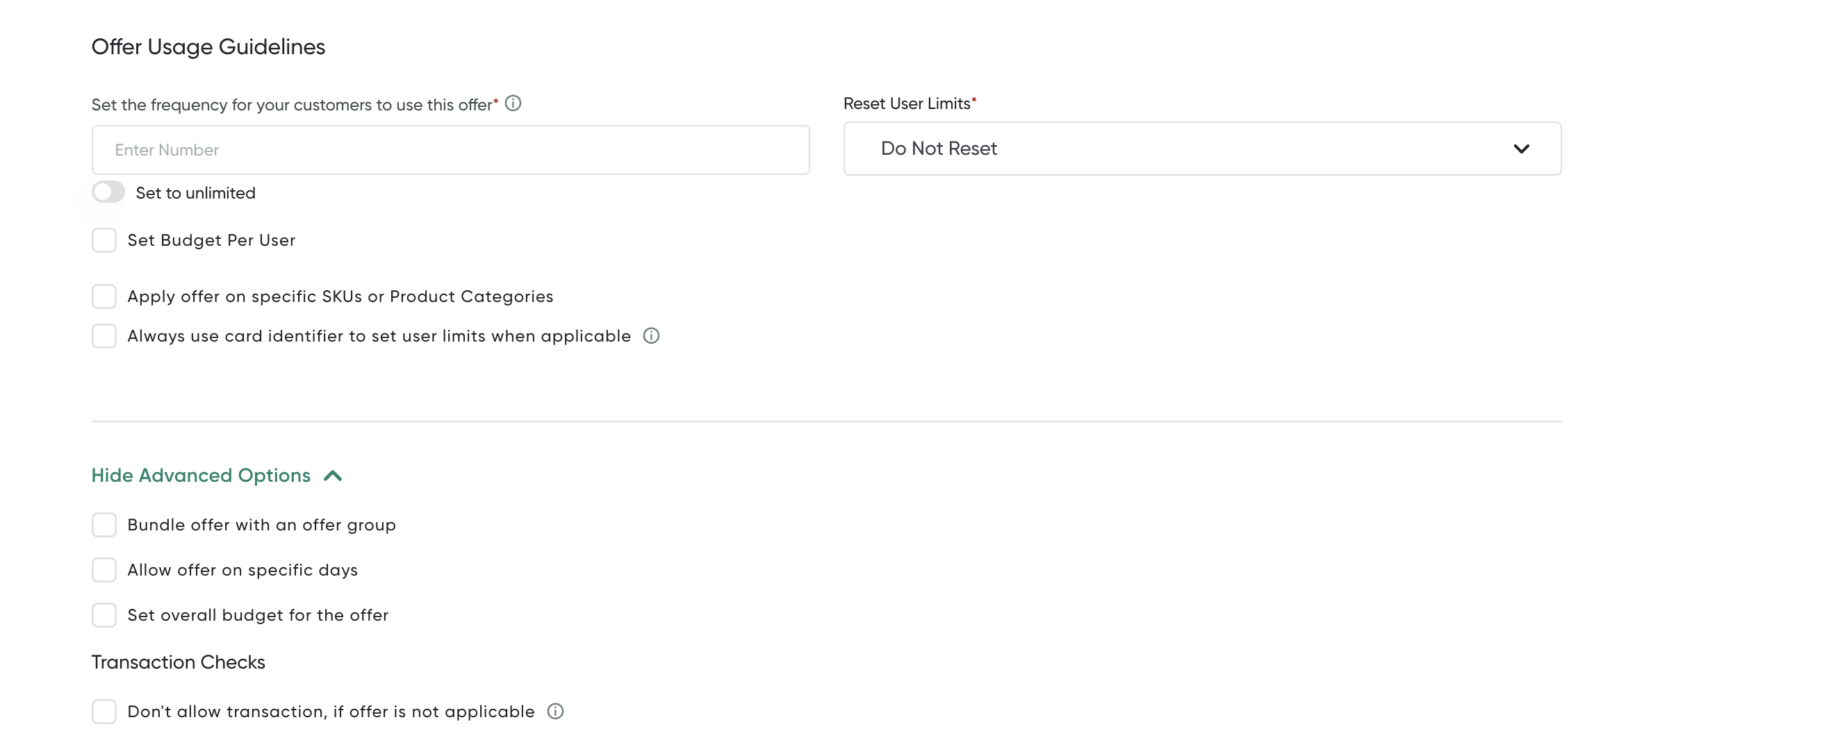The image size is (1826, 738).
Task: Click info icon beside card identifier option
Action: point(651,336)
